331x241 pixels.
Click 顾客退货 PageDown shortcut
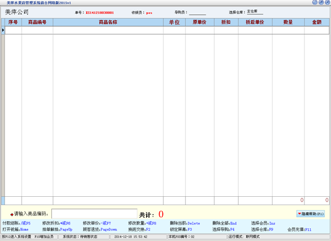[x=100, y=229]
